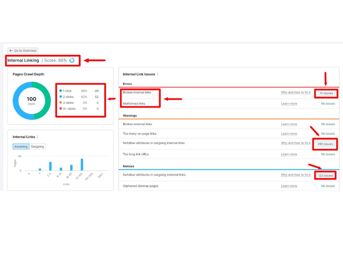Open Learn more for Too many on-page links
This screenshot has width=343, height=257.
[289, 134]
